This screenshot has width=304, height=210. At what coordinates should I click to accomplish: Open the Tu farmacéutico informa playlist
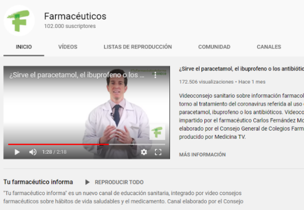[38, 182]
